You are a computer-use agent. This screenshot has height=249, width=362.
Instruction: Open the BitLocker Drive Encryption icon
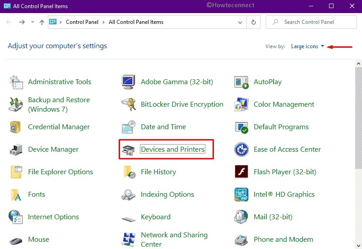click(x=129, y=104)
